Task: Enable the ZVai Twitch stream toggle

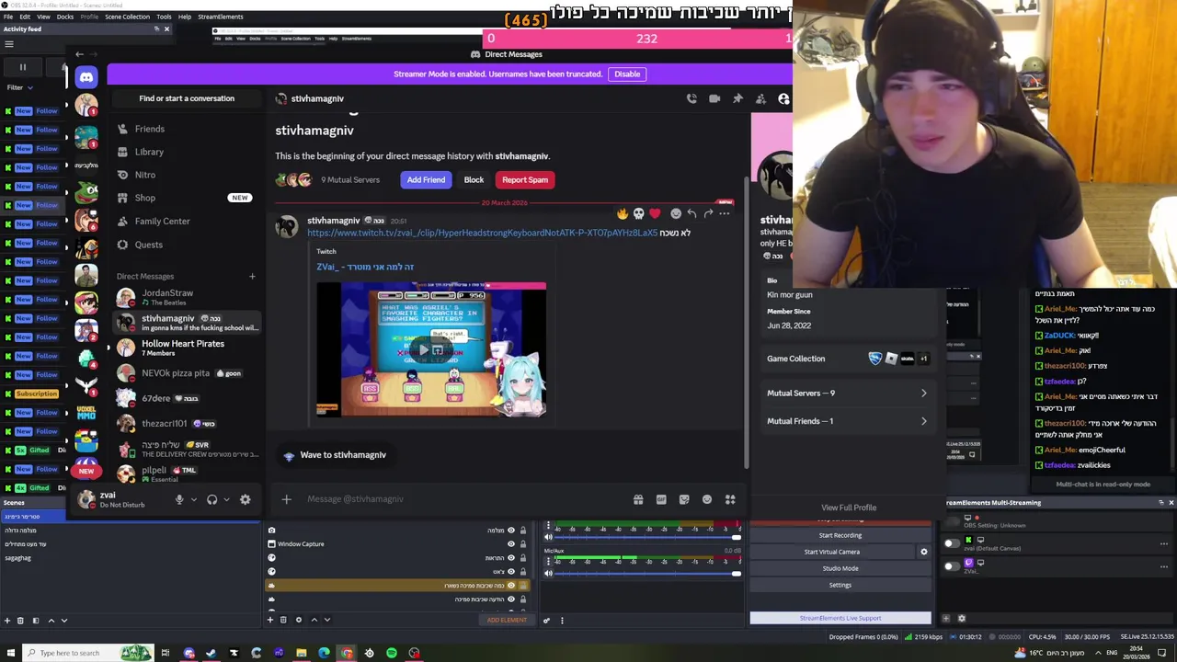Action: 951,565
